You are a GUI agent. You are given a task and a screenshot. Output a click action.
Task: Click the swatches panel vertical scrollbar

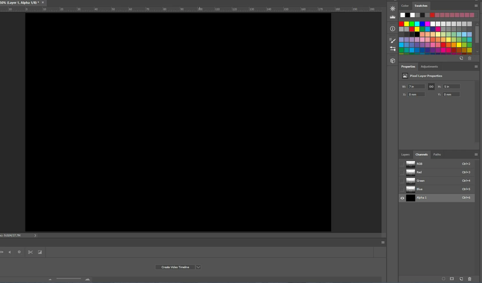coord(477,35)
